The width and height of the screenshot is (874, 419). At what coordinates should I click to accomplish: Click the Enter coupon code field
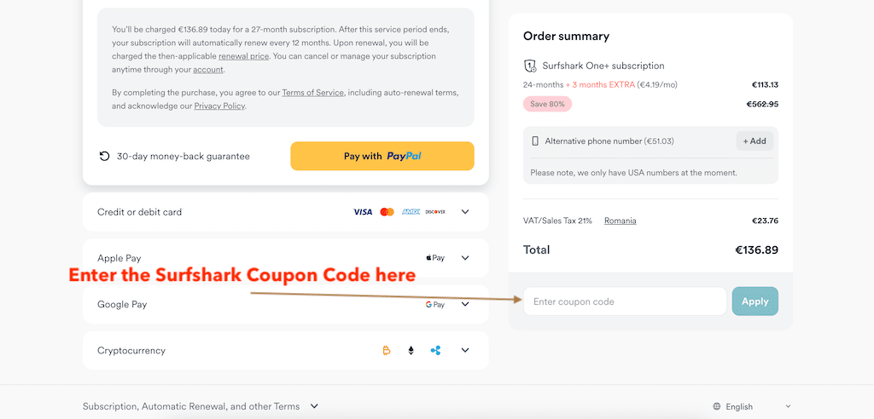[624, 301]
